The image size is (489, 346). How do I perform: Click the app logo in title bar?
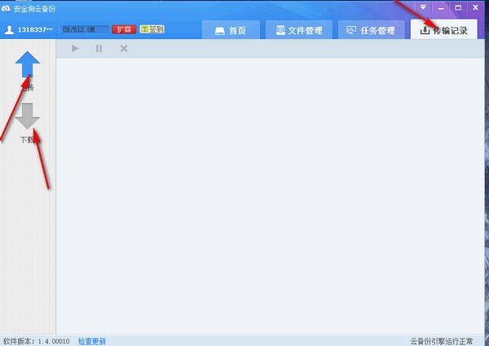coord(6,7)
